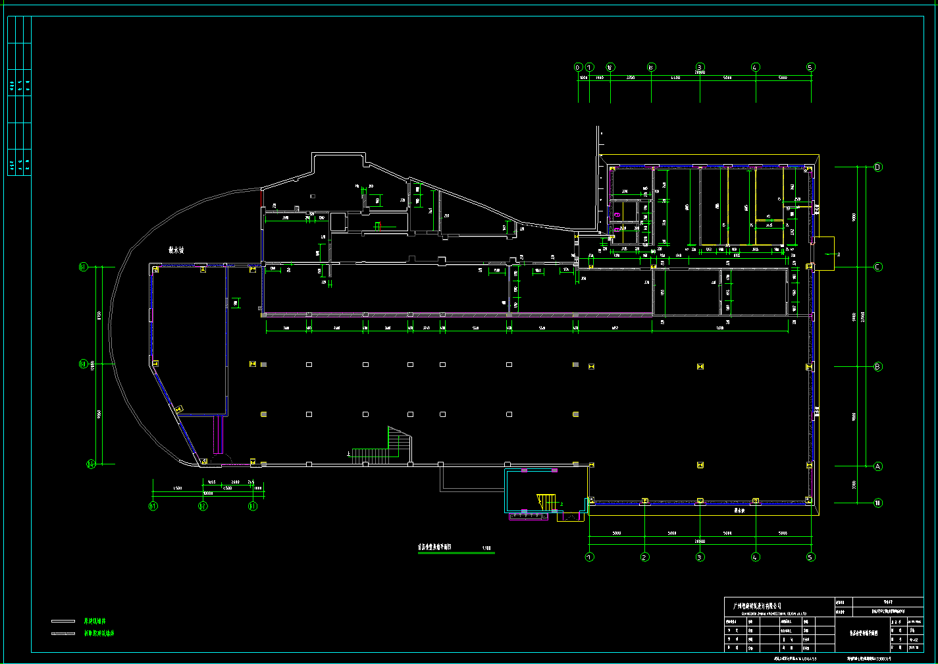This screenshot has height=664, width=938.
Task: Select bottom grid axis bubble number 3
Action: (x=700, y=557)
